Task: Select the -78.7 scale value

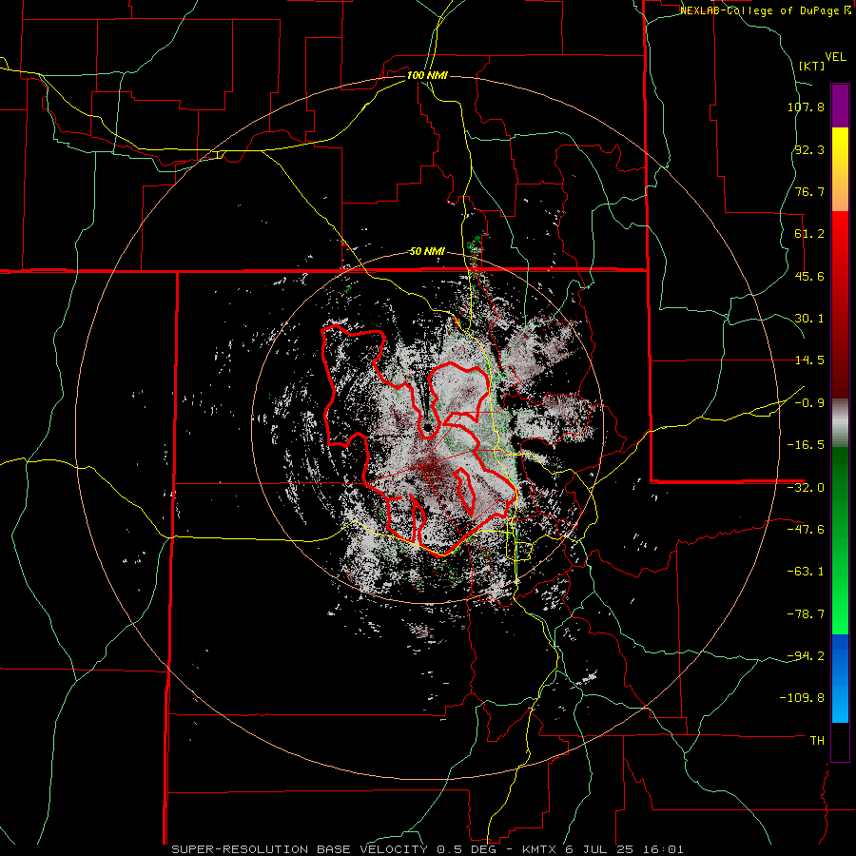Action: 806,614
